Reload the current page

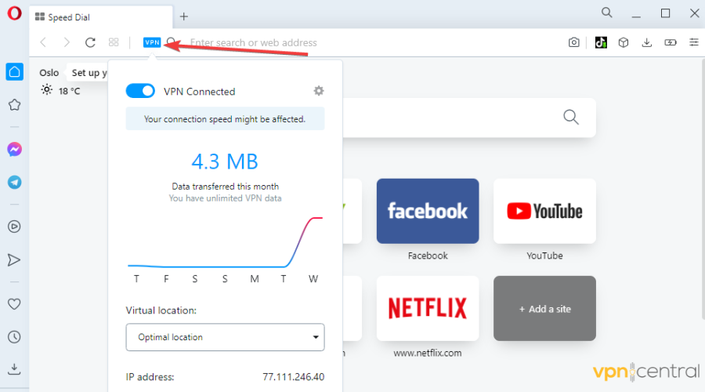click(x=90, y=42)
